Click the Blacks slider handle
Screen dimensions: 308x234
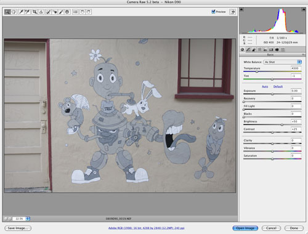(x=244, y=117)
